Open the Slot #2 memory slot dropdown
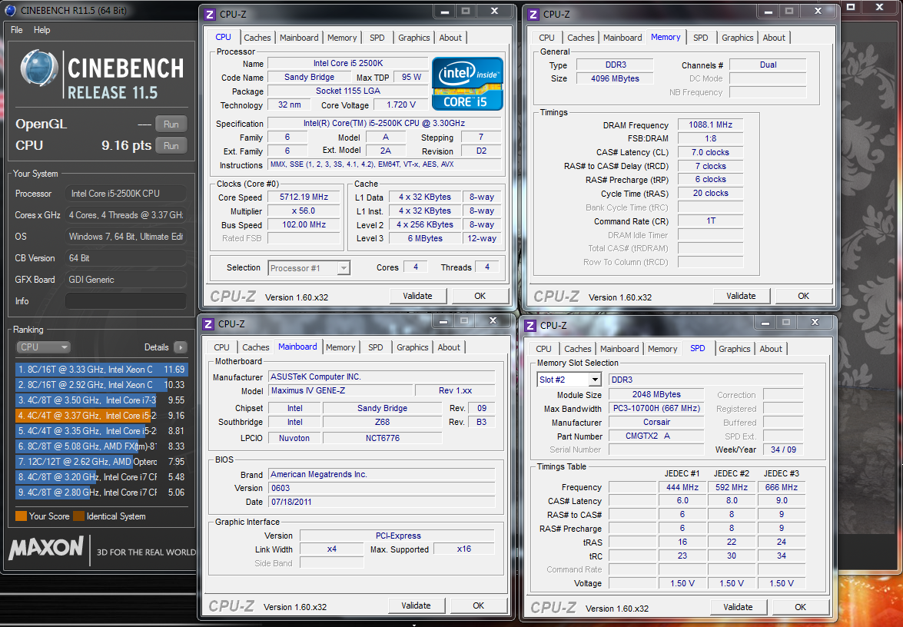Viewport: 903px width, 627px height. click(x=569, y=380)
